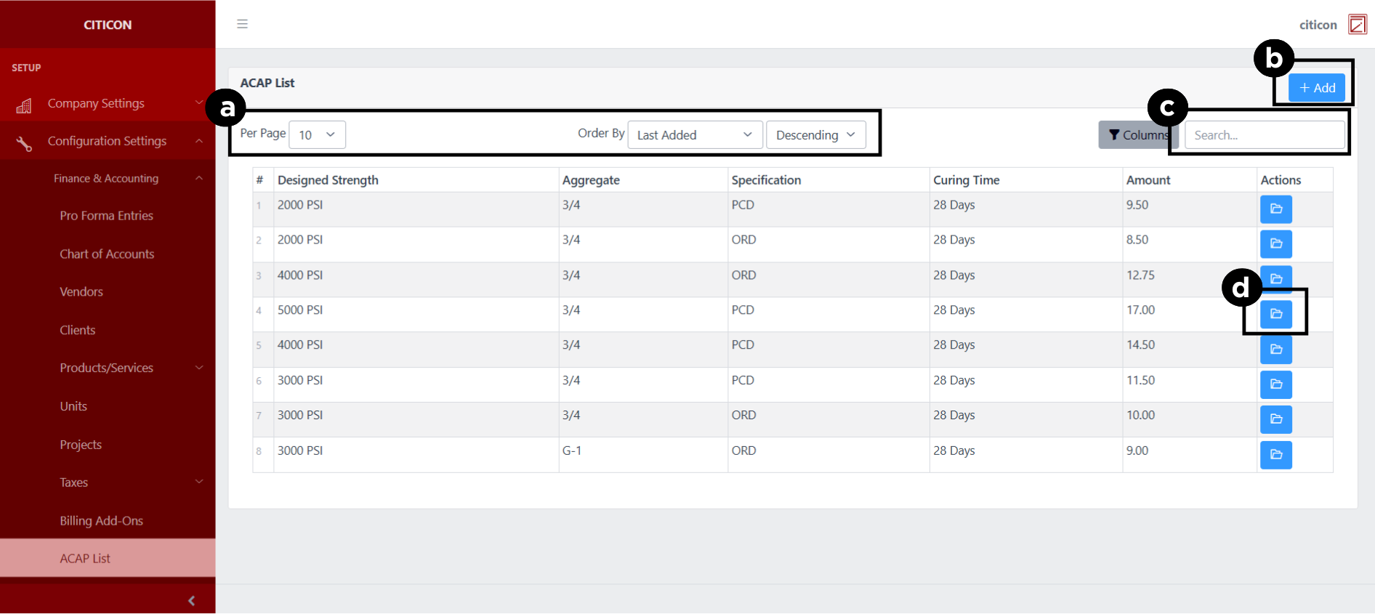Open folder action for 5000 PSI row
This screenshot has width=1375, height=614.
coord(1275,314)
